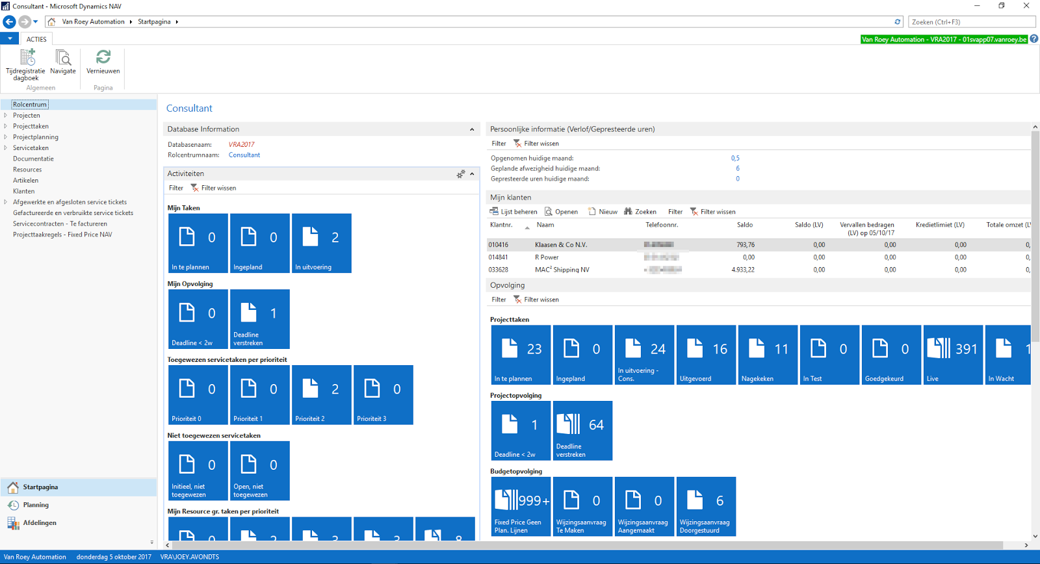This screenshot has width=1040, height=564.
Task: Open 'Deadline verstreken' tile under Mijn Opvolging
Action: tap(260, 319)
